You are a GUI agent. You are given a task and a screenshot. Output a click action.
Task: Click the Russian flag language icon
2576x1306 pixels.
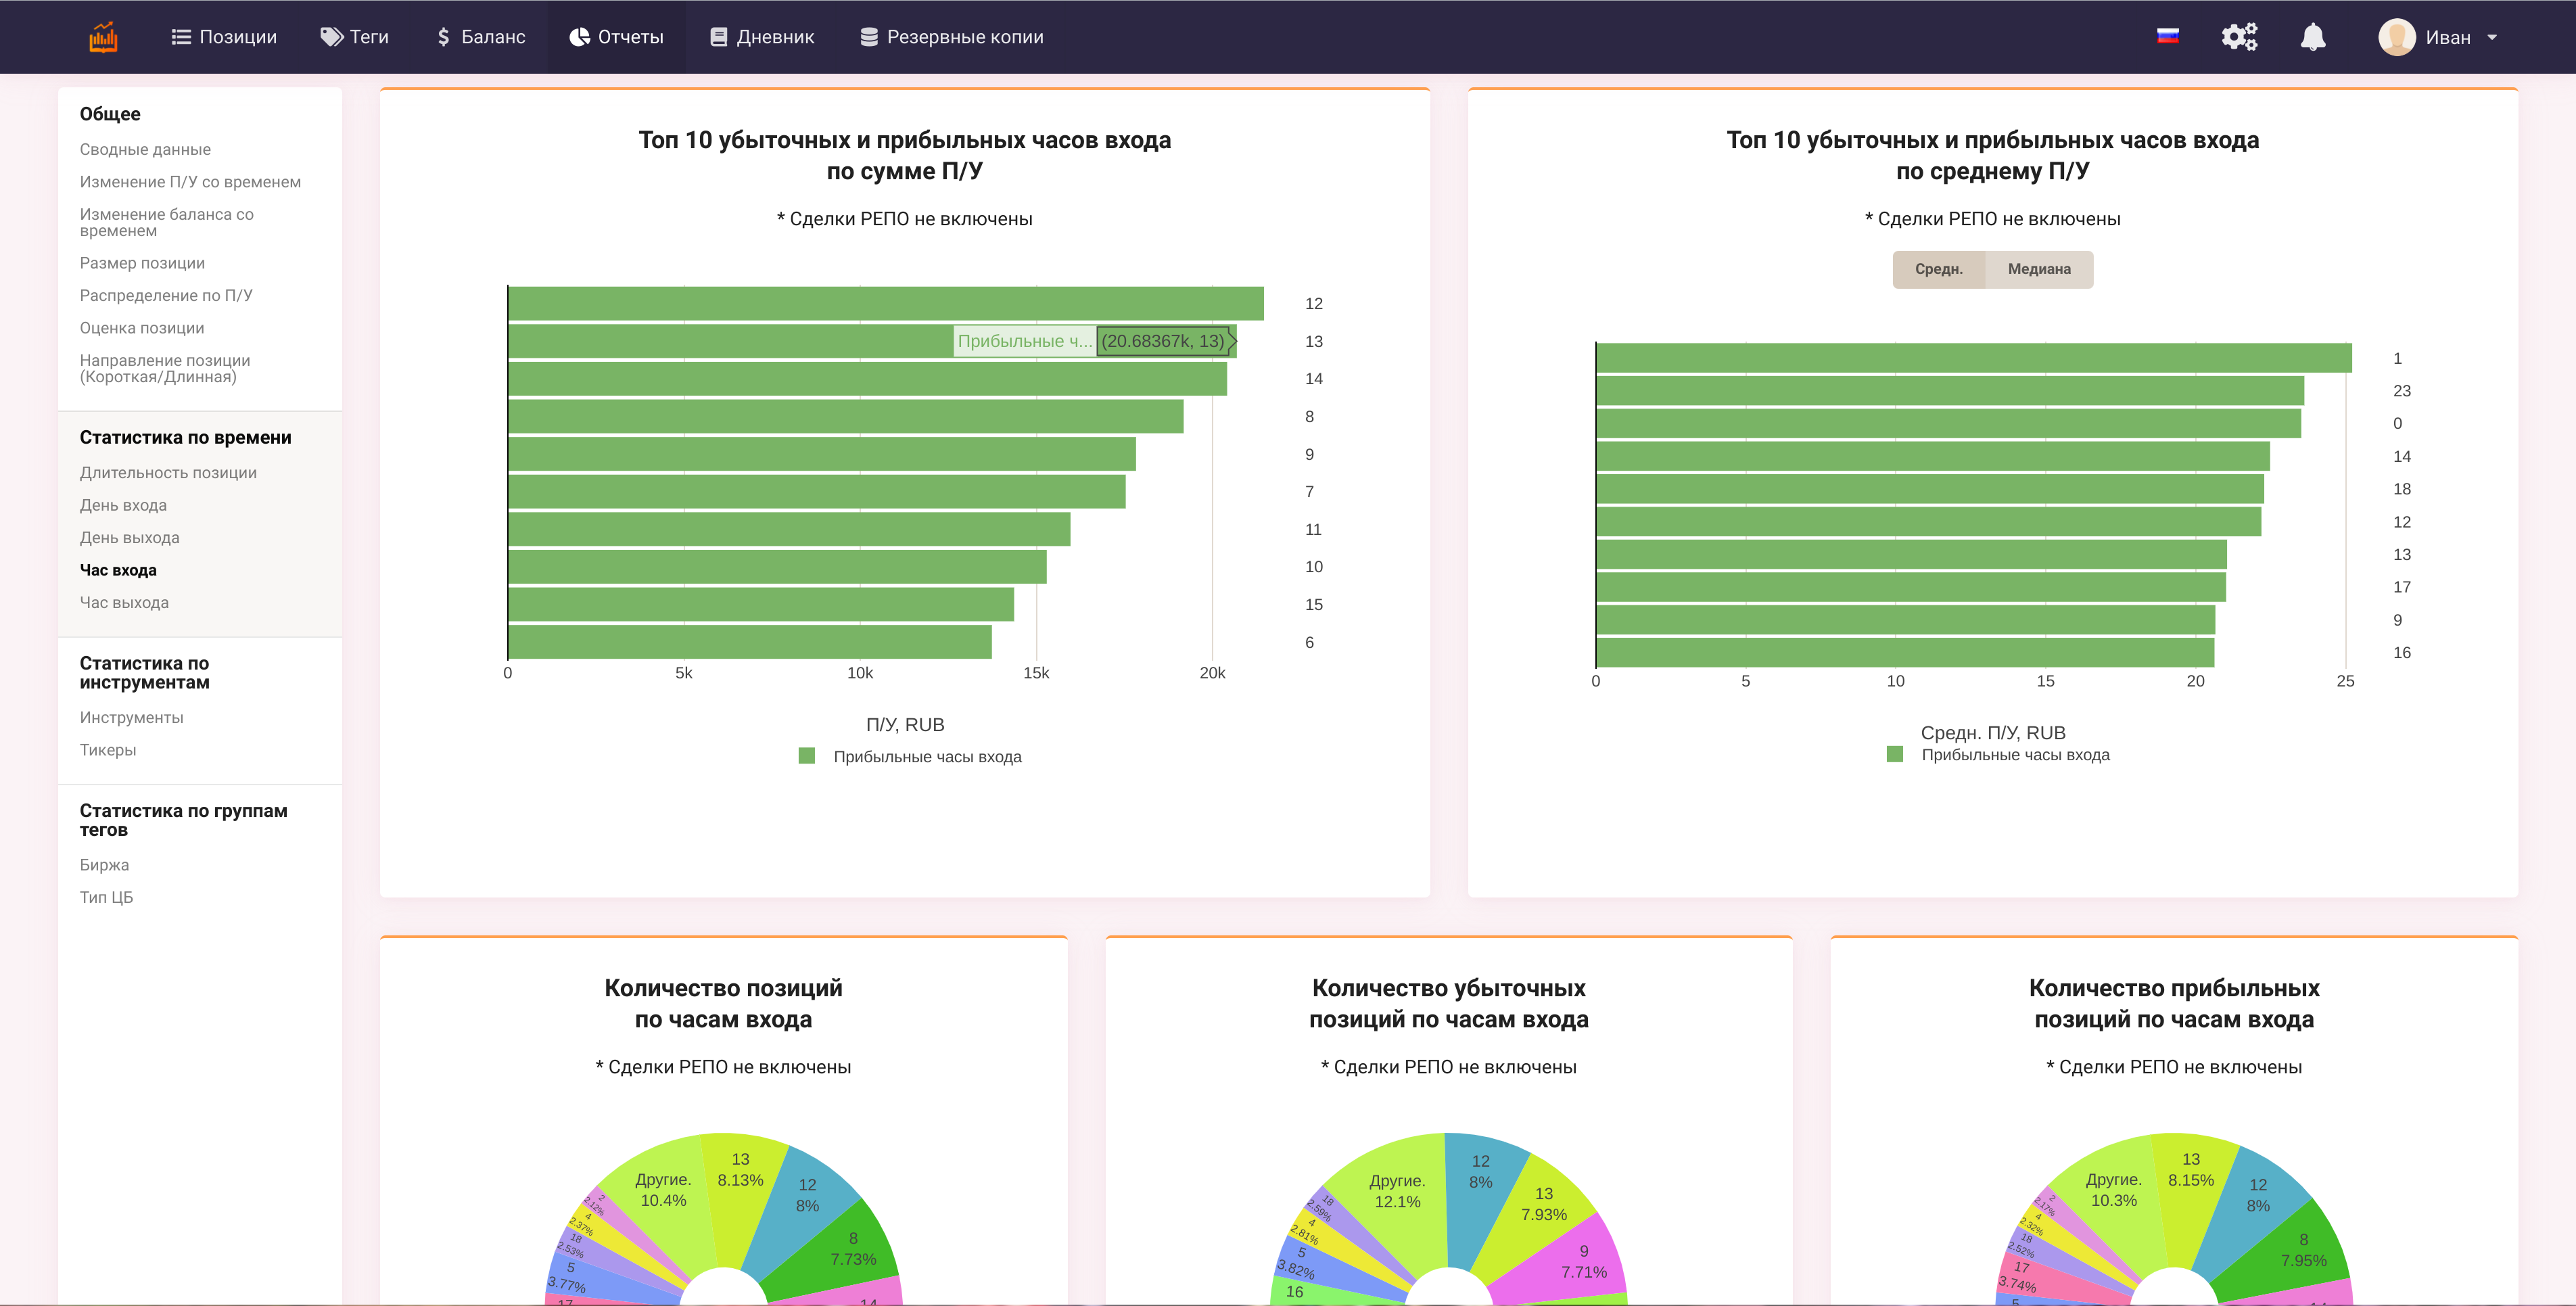(x=2167, y=37)
